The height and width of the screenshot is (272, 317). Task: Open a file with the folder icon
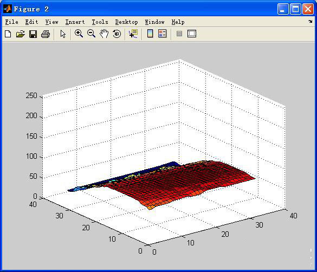[20, 34]
